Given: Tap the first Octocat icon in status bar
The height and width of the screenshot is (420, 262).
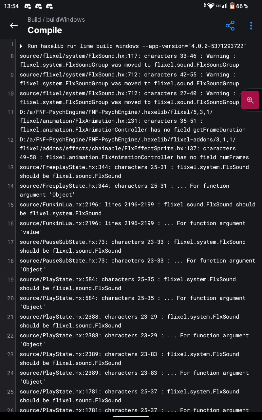Looking at the screenshot, I should (28, 6).
